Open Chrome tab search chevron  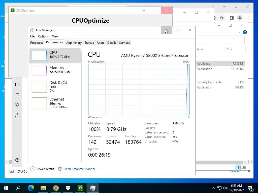(213, 6)
